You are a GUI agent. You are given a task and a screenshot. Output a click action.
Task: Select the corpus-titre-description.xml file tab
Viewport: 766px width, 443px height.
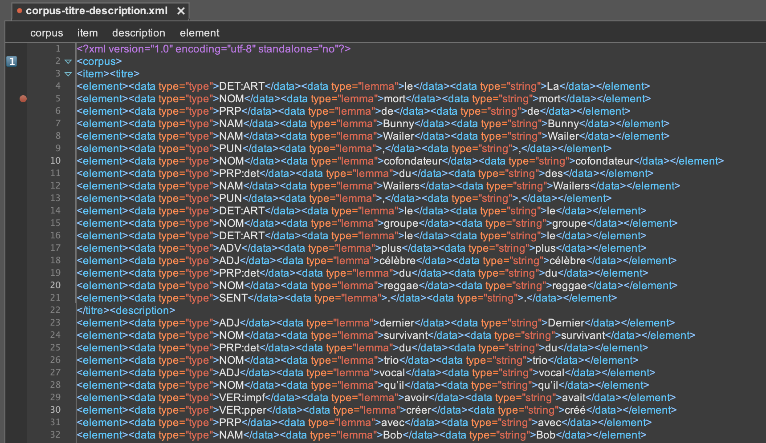click(x=96, y=11)
